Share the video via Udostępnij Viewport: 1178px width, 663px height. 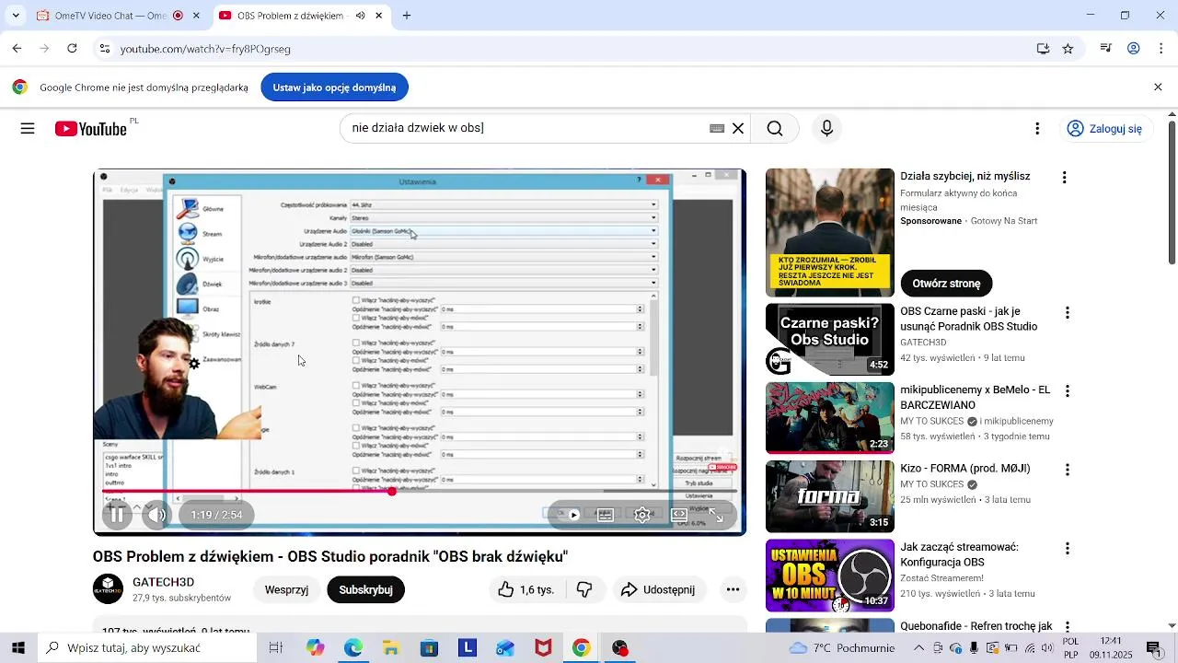(658, 589)
